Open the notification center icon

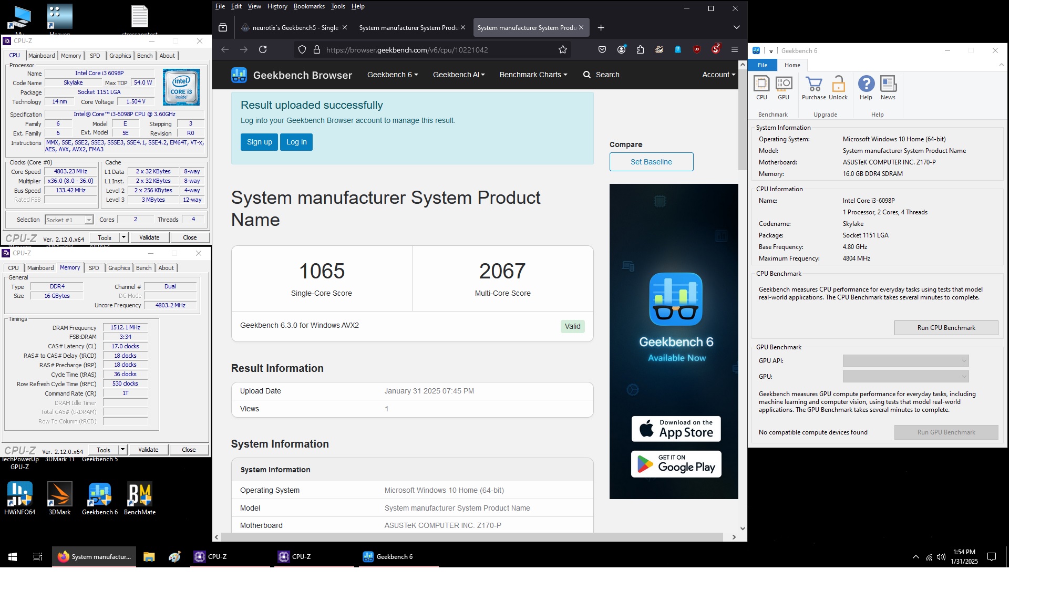click(992, 557)
